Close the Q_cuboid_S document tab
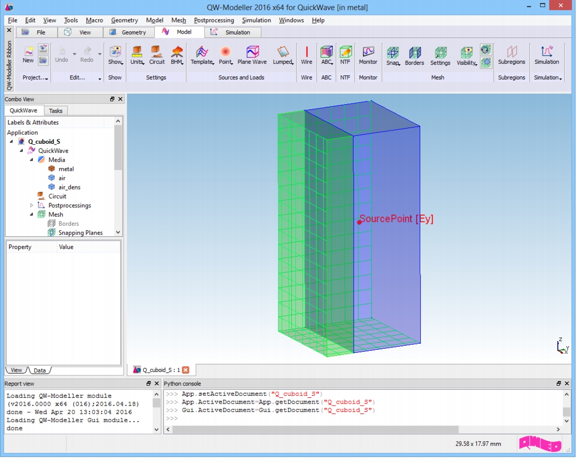 tap(186, 370)
